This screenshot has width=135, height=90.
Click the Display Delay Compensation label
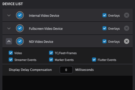[x=30, y=70]
